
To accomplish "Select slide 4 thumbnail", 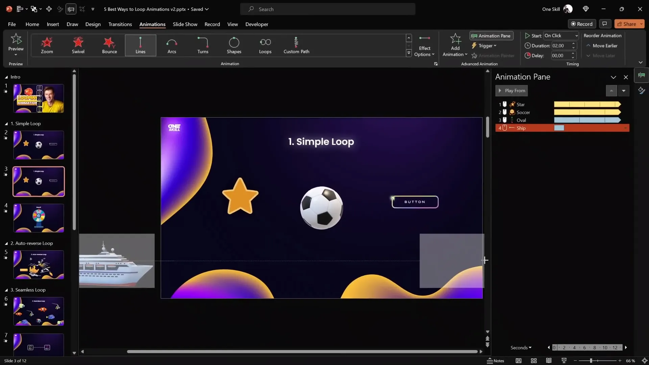I will [39, 218].
